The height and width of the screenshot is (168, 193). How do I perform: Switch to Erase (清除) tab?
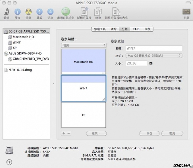[113, 29]
